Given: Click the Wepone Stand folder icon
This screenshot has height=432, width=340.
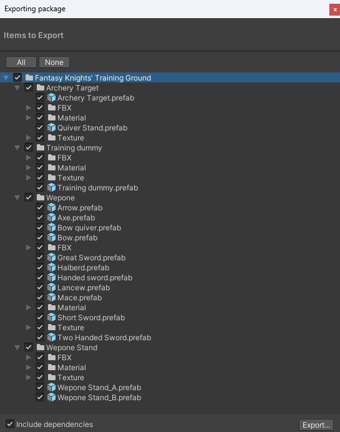Looking at the screenshot, I should [x=41, y=347].
